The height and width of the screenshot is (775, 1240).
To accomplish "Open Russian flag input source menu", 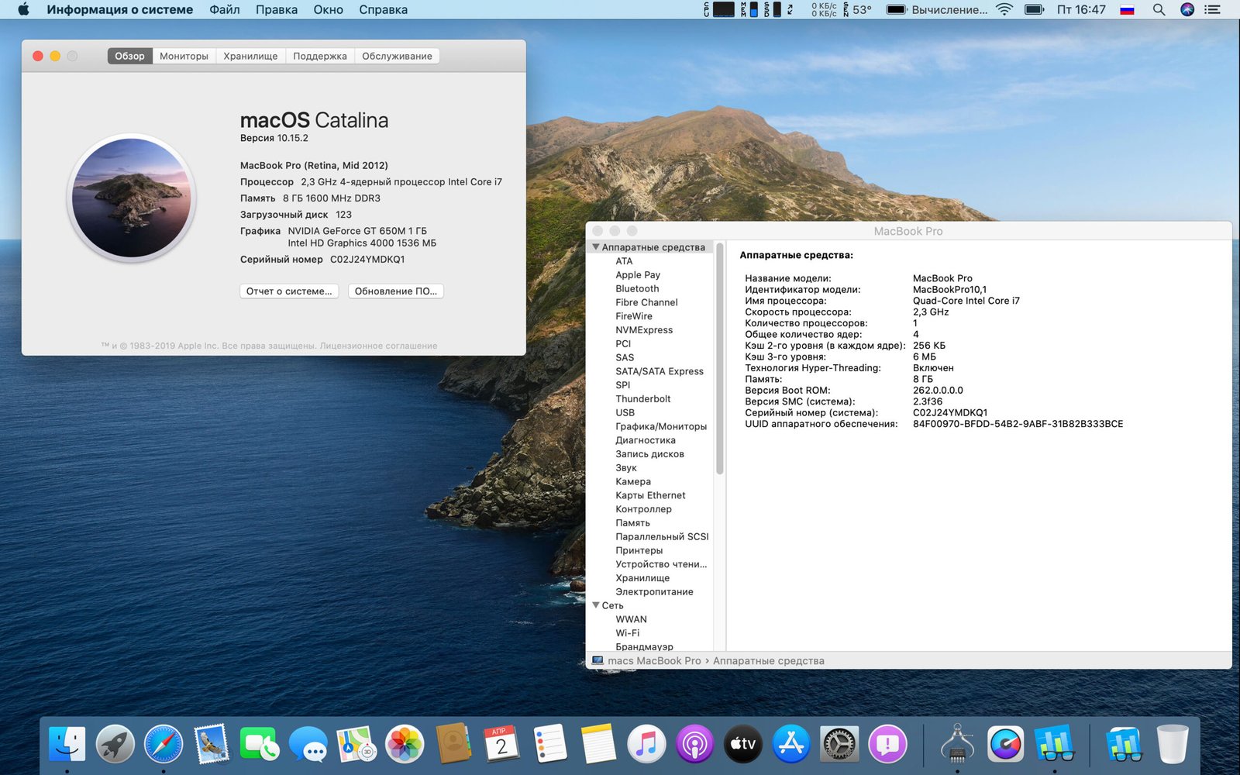I will point(1128,9).
